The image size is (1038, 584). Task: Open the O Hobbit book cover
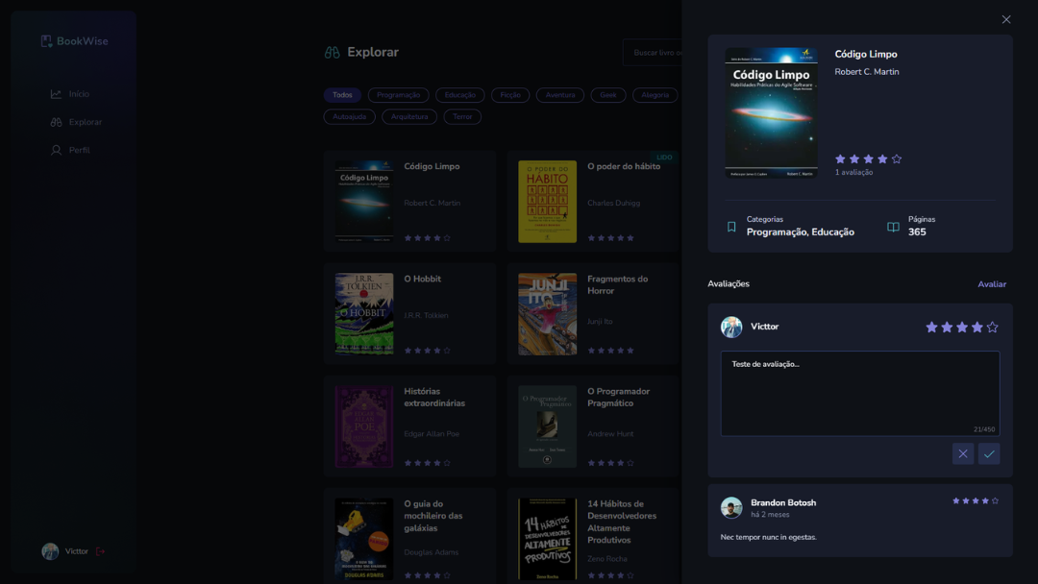click(x=364, y=314)
